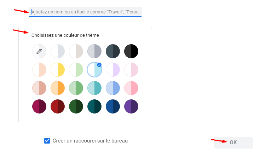Viewport: 254px width, 157px height.
Task: Pick the selected light blue theme swatch
Action: tap(94, 70)
